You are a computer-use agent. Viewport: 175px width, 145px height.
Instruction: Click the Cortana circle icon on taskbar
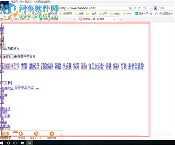point(8,142)
